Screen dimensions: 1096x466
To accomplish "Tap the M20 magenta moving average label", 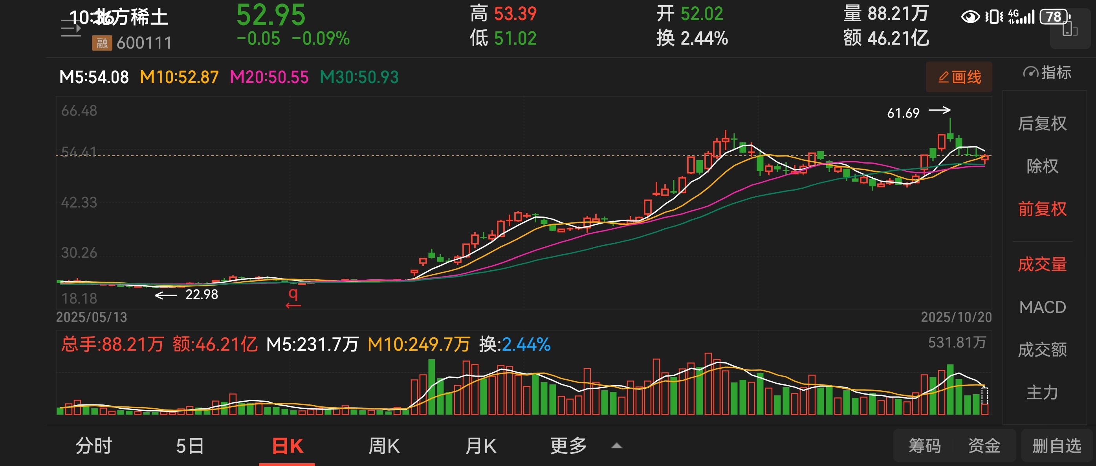I will (x=269, y=77).
